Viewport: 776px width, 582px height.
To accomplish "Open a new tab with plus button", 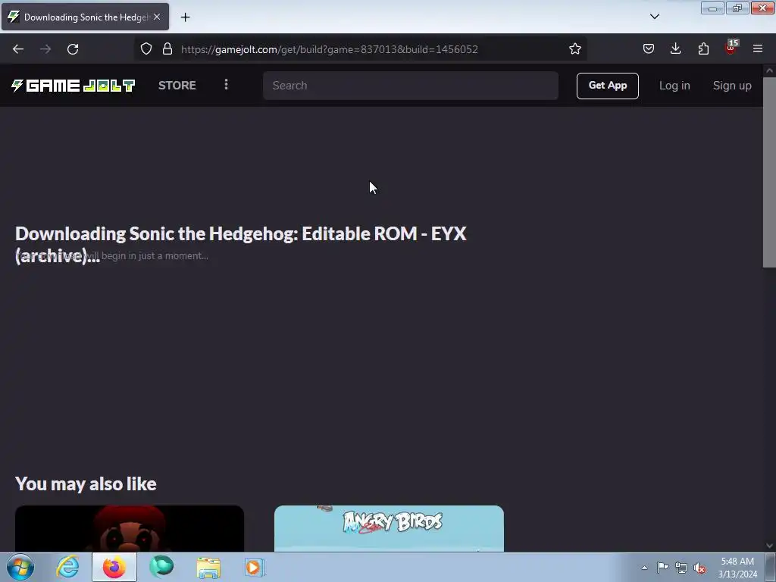I will pyautogui.click(x=185, y=17).
